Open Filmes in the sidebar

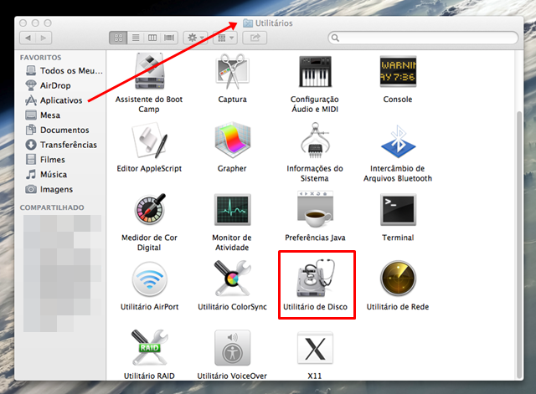coord(45,160)
